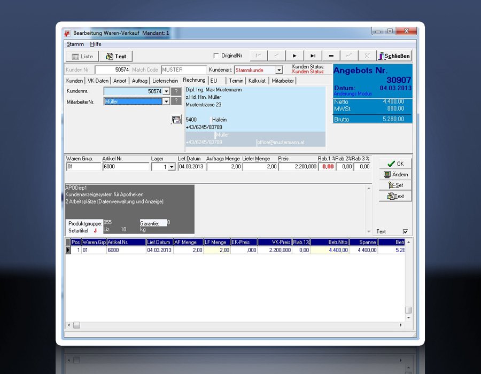
Task: Switch to the Rechnung tab
Action: point(194,80)
